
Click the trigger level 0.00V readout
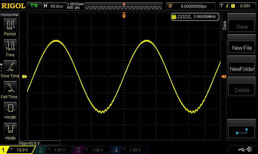pyautogui.click(x=245, y=6)
